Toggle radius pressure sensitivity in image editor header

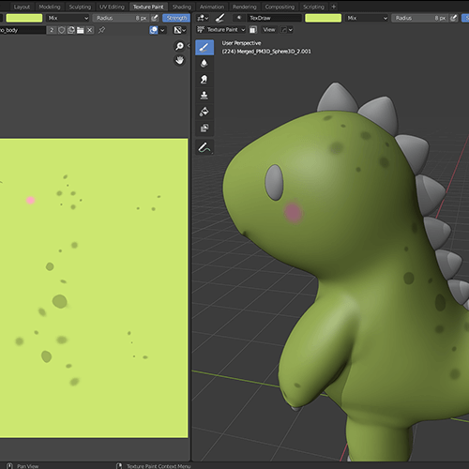[155, 18]
